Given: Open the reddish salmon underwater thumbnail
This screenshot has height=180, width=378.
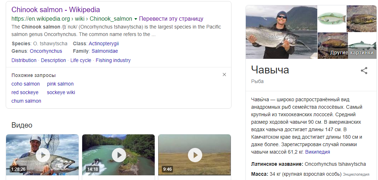Looking at the screenshot, I should [333, 46].
